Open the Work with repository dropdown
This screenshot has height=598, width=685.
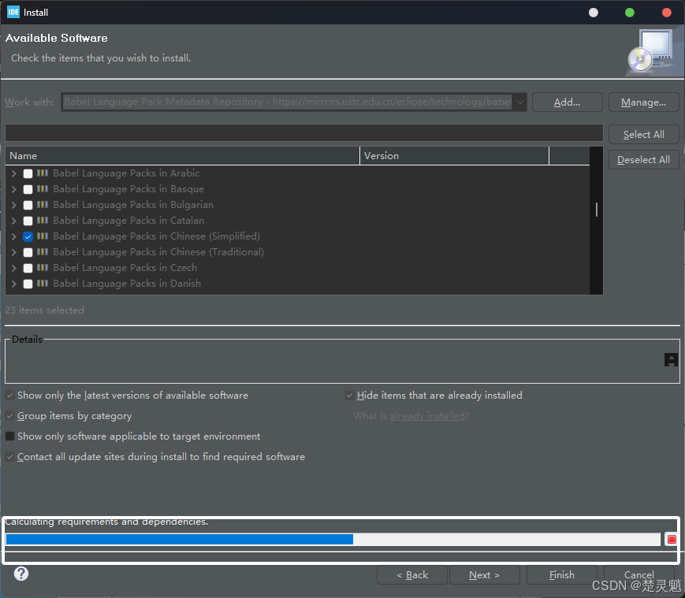coord(520,102)
